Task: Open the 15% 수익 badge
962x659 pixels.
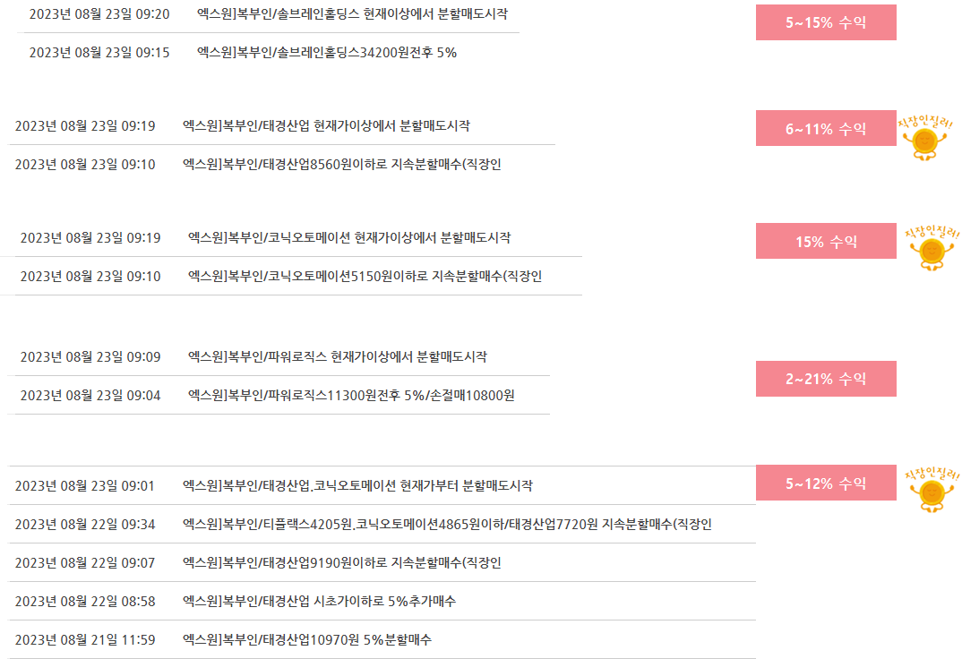Action: click(826, 241)
